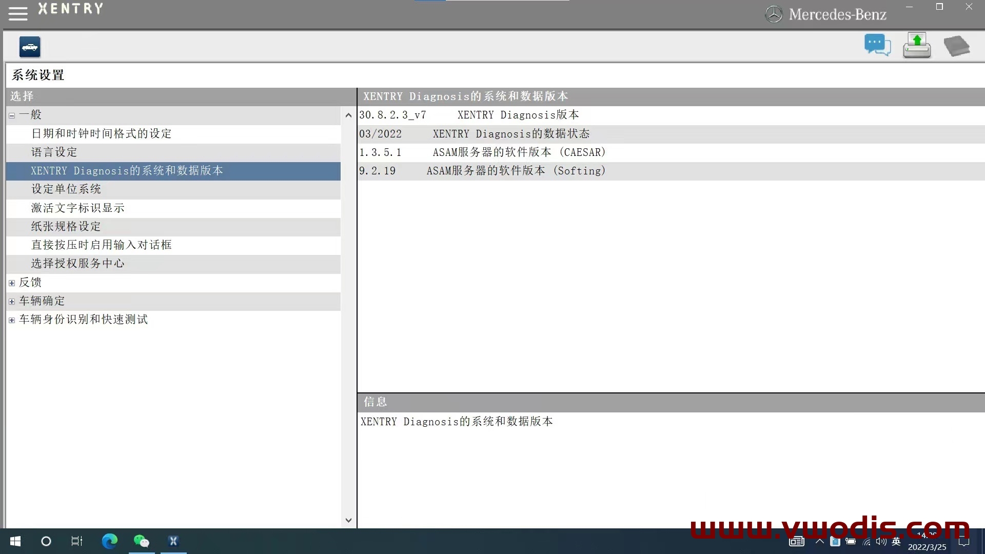Viewport: 985px width, 554px height.
Task: Open the Action Center notification icon
Action: (963, 542)
